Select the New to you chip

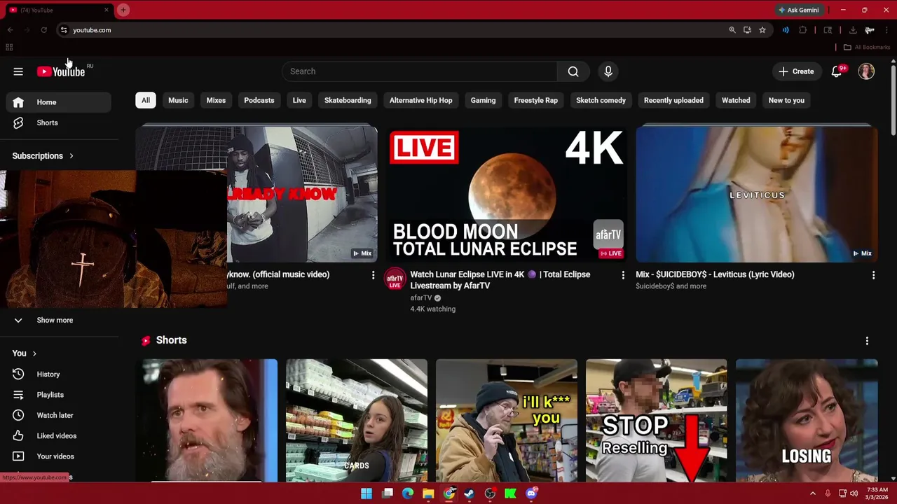[786, 100]
